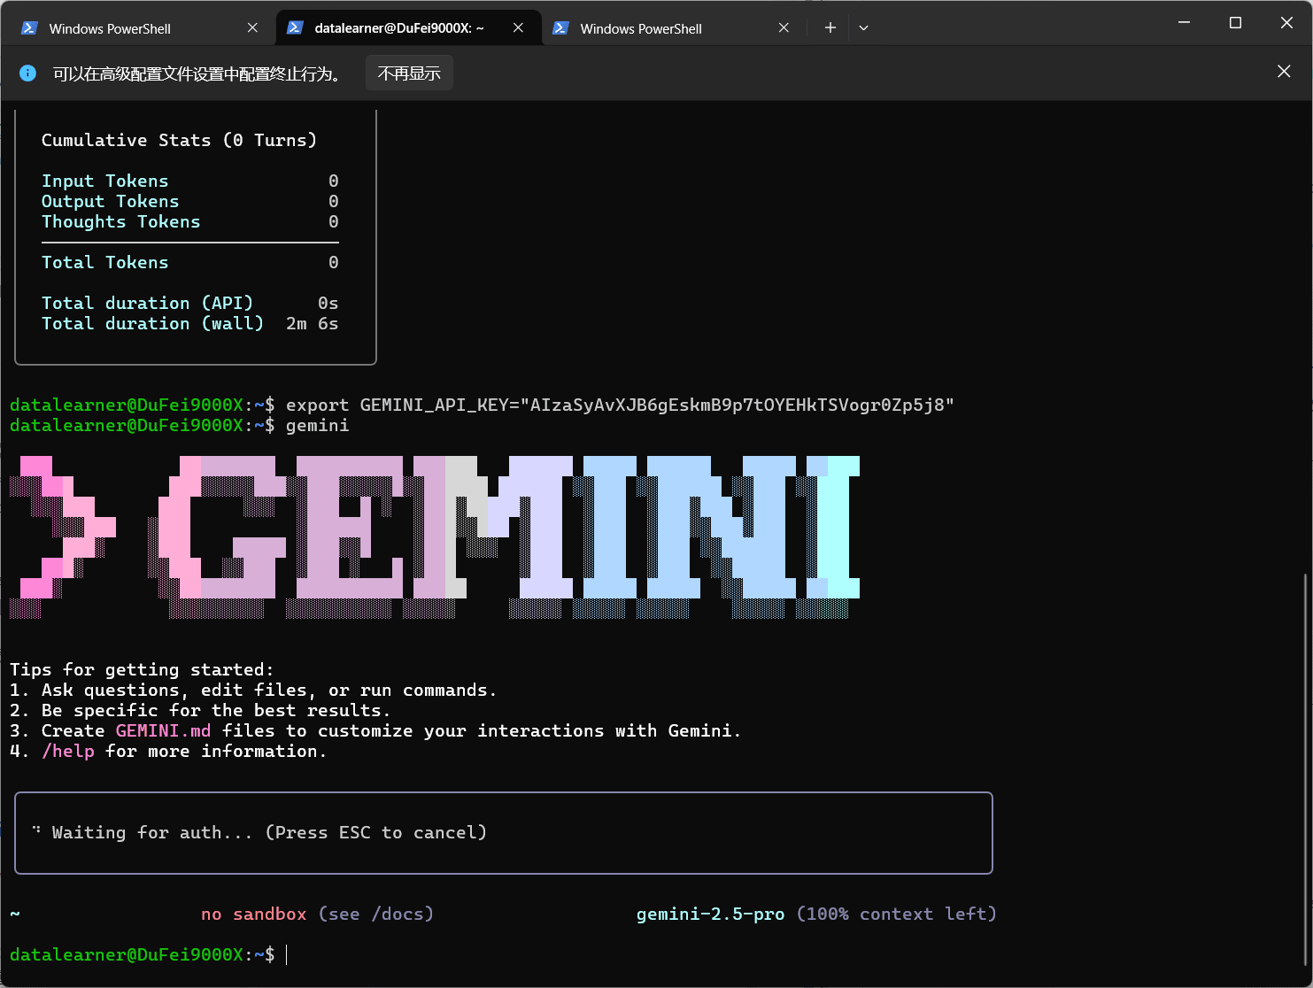The width and height of the screenshot is (1313, 988).
Task: Click the 'Total Tokens' label
Action: pyautogui.click(x=104, y=262)
